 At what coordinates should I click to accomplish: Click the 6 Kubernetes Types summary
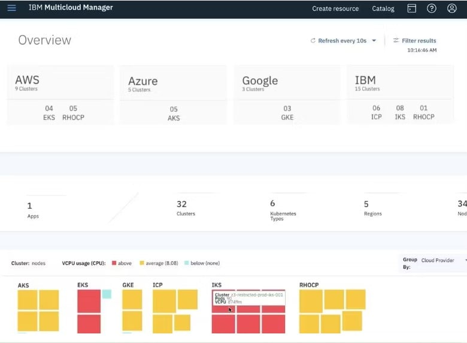point(283,210)
